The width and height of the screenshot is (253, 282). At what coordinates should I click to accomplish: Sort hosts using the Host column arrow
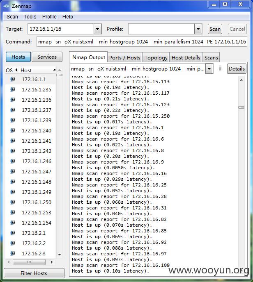(x=54, y=70)
